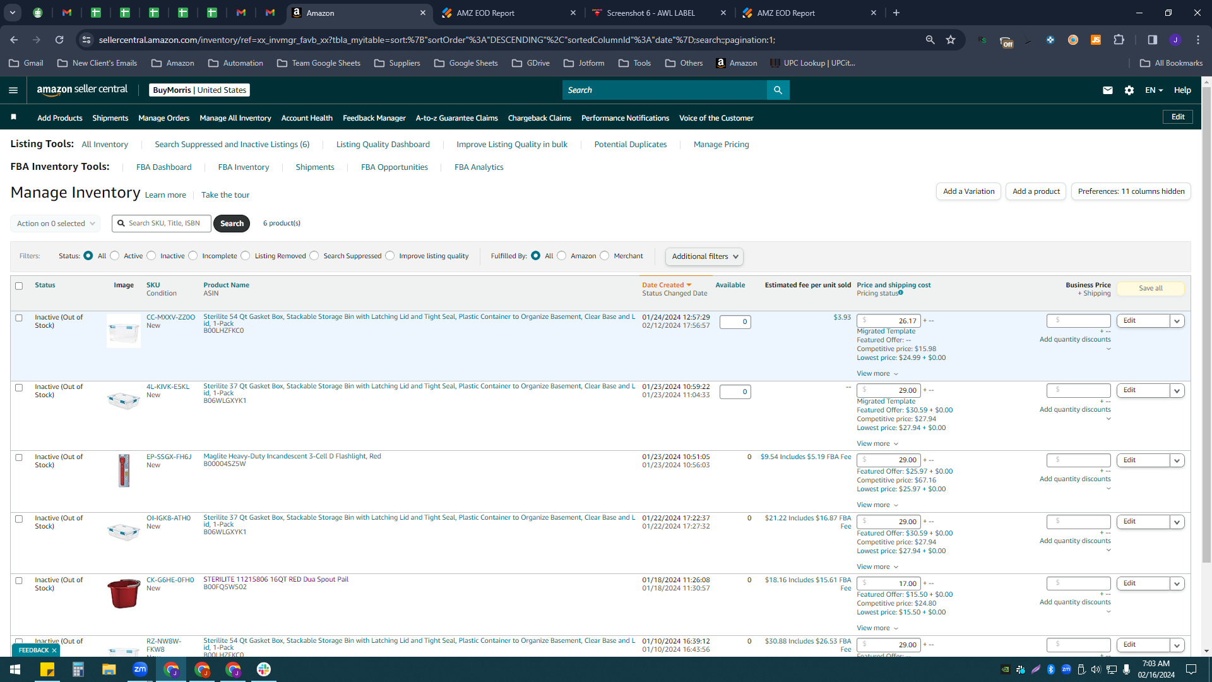Click the Add a Variation button
Screen dimensions: 1212x682
click(968, 191)
